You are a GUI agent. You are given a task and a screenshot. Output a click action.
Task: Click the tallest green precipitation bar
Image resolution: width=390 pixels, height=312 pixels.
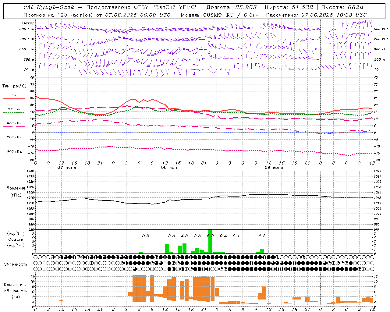pos(210,241)
